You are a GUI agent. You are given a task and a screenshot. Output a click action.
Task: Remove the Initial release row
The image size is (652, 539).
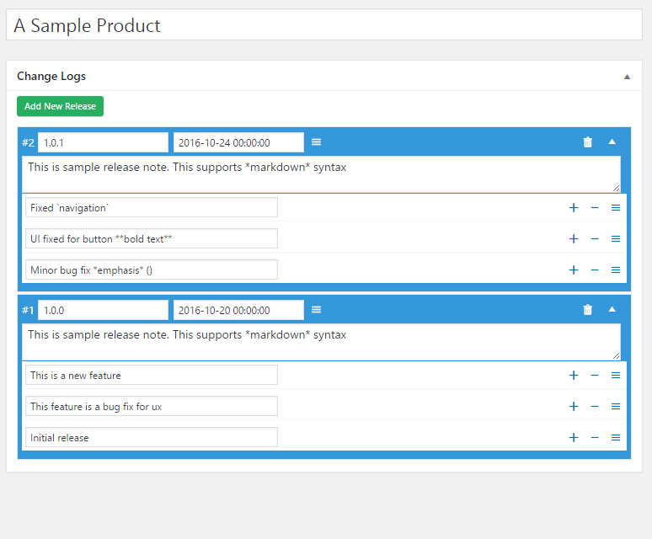[x=595, y=437]
